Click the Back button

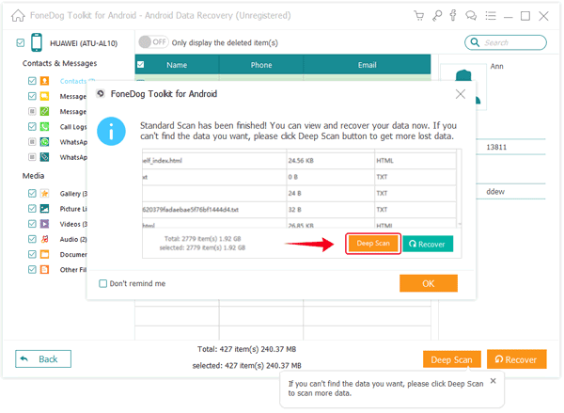pyautogui.click(x=43, y=359)
